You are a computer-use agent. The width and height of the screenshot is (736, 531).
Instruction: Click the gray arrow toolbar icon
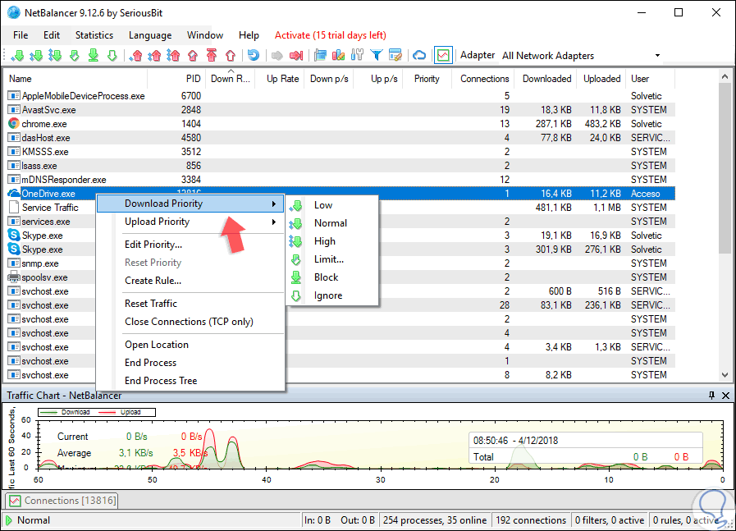pyautogui.click(x=277, y=56)
